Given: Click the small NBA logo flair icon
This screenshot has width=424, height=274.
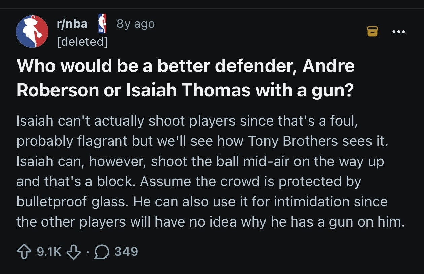Looking at the screenshot, I should pos(102,24).
